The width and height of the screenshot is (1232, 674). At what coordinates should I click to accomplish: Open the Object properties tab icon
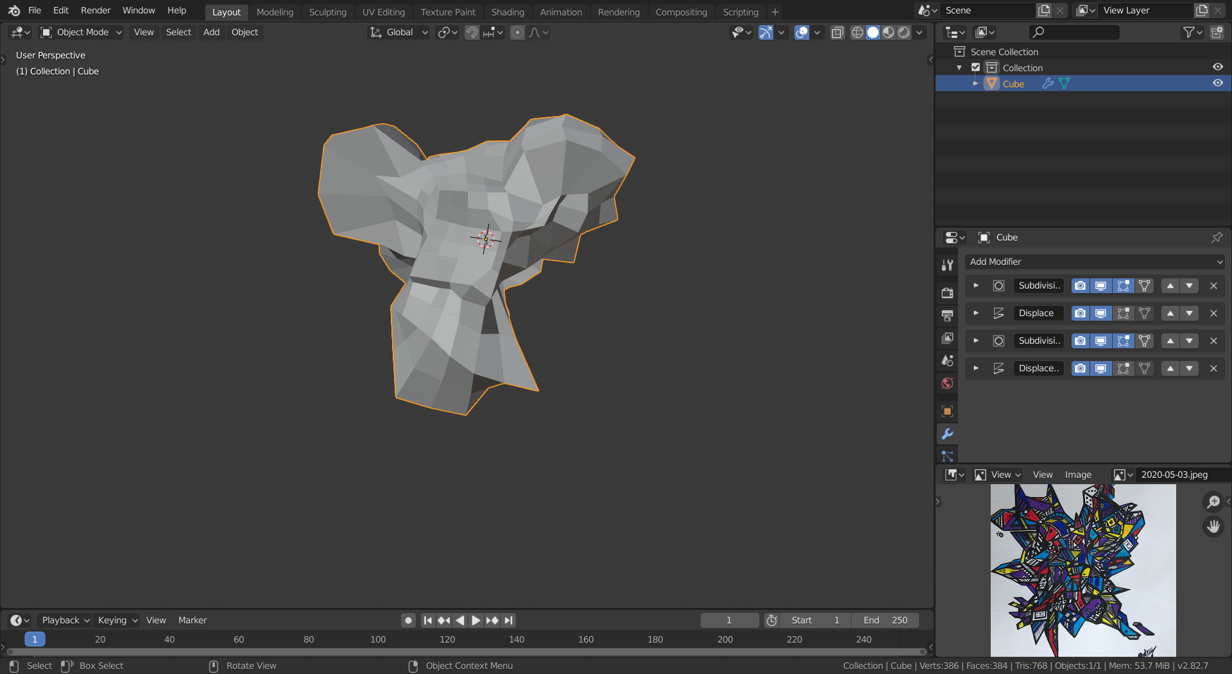tap(947, 412)
